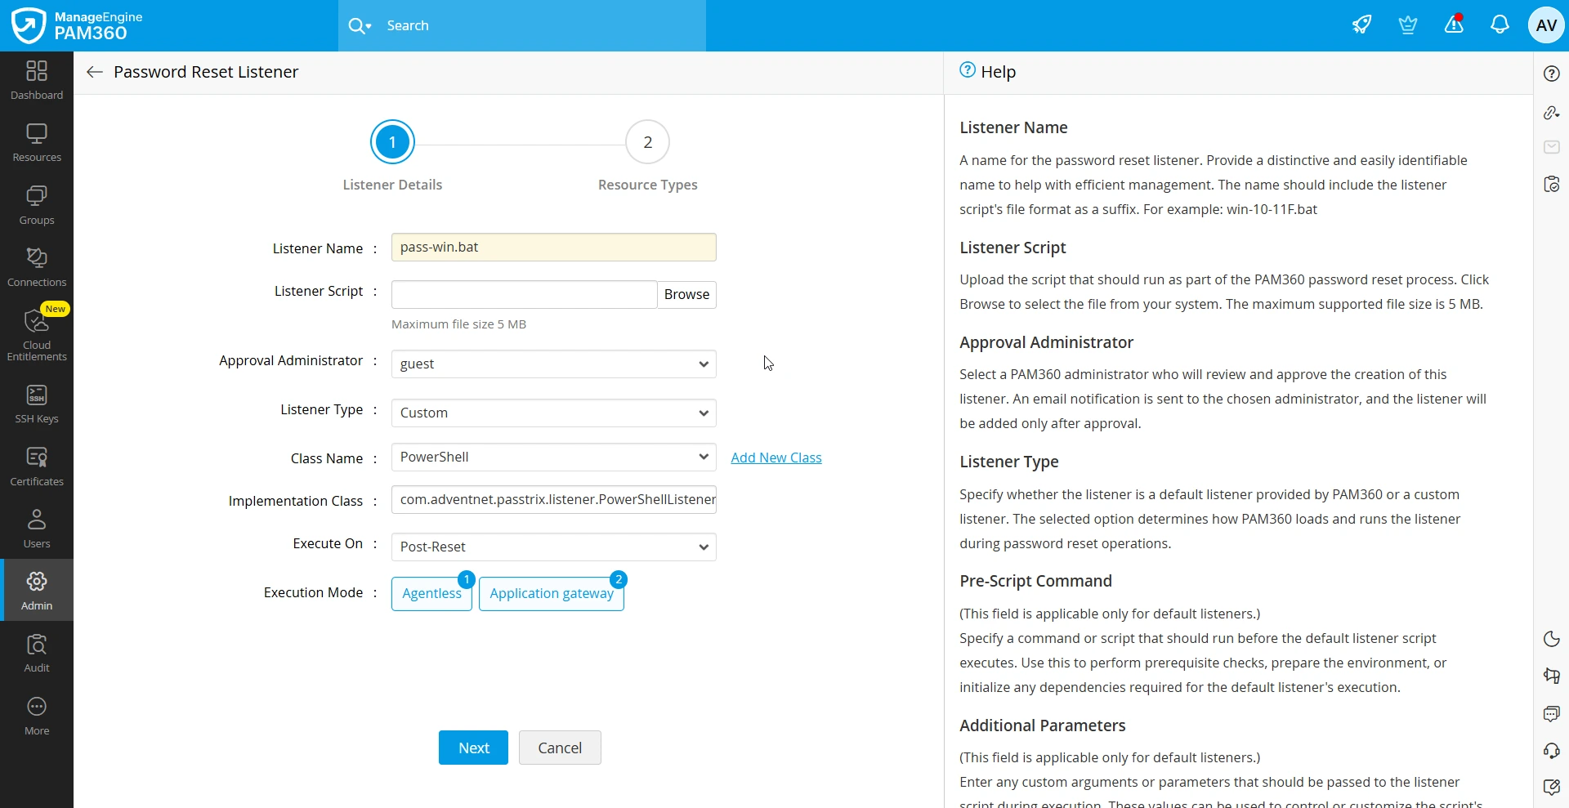The height and width of the screenshot is (808, 1569).
Task: Click the "Listener Script" help heading
Action: tap(1012, 248)
